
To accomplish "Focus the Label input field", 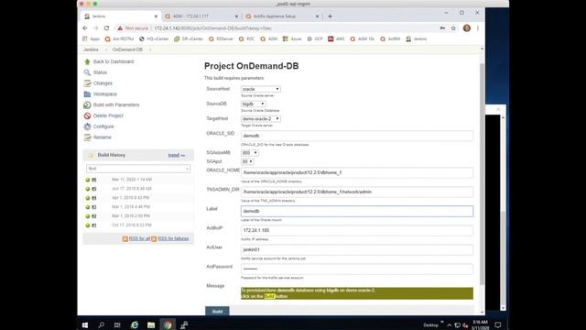I will 357,211.
